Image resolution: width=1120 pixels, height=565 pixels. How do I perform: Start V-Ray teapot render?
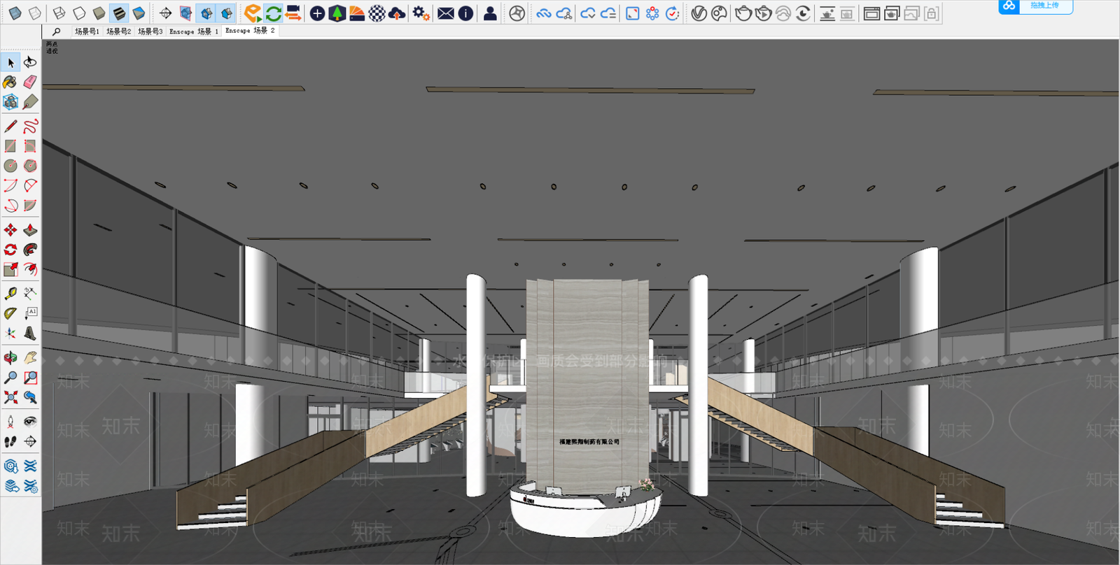pyautogui.click(x=743, y=13)
